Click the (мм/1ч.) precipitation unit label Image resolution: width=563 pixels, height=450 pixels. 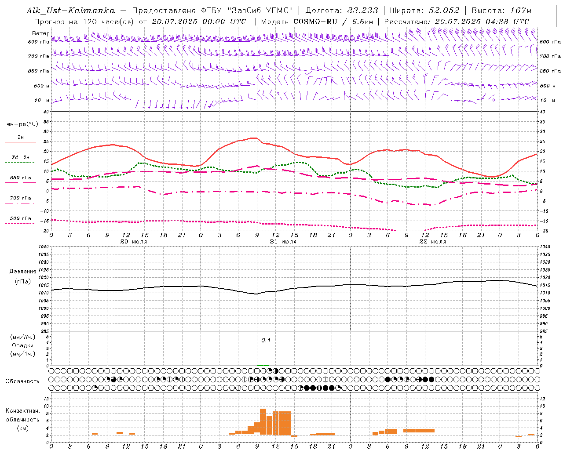point(22,354)
